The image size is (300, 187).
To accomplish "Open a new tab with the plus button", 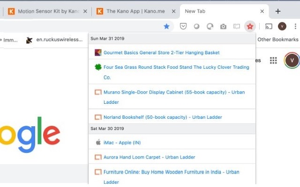I will click(278, 11).
